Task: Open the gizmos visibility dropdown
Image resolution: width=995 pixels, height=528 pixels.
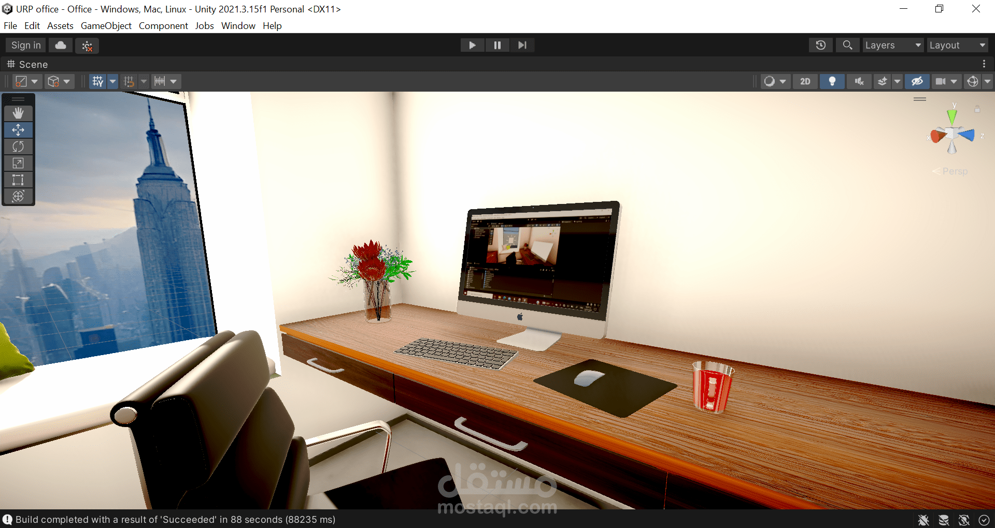Action: (x=987, y=81)
